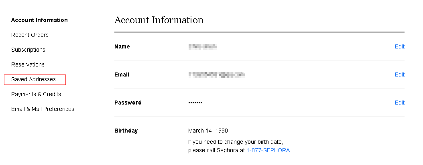Screen dimensions: 423x165
Task: Edit the account Name
Action: coord(399,46)
